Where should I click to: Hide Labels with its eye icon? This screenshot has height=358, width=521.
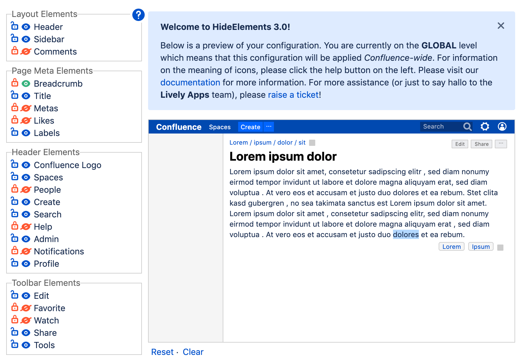[x=26, y=133]
